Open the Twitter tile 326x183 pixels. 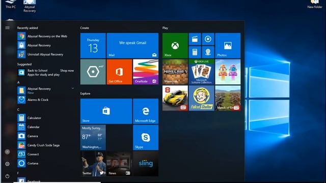tap(93, 164)
